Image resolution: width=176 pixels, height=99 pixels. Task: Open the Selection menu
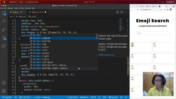pyautogui.click(x=10, y=8)
